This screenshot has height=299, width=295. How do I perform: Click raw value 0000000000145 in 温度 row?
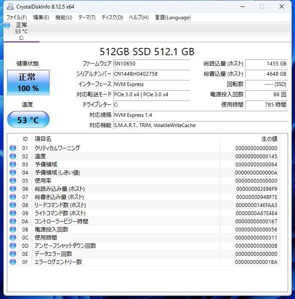[x=256, y=157]
